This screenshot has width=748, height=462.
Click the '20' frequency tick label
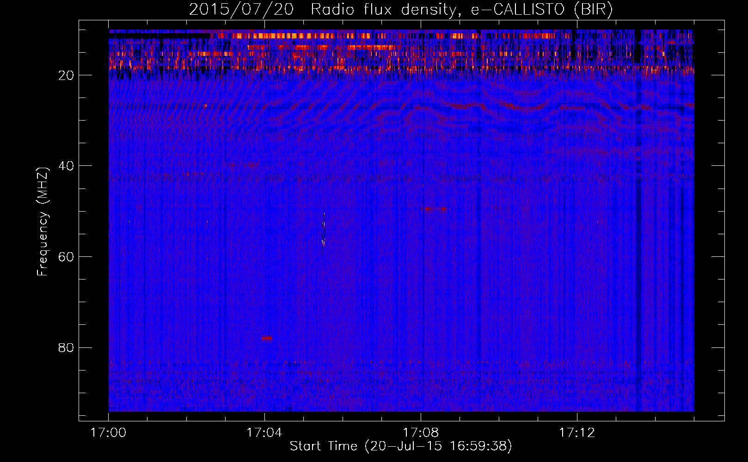66,75
